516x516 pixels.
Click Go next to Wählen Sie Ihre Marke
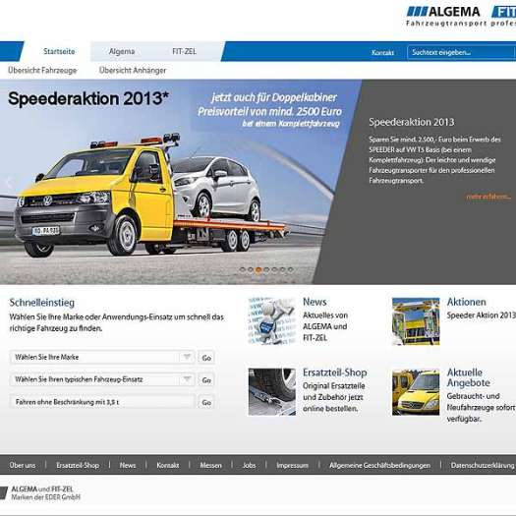click(x=206, y=358)
